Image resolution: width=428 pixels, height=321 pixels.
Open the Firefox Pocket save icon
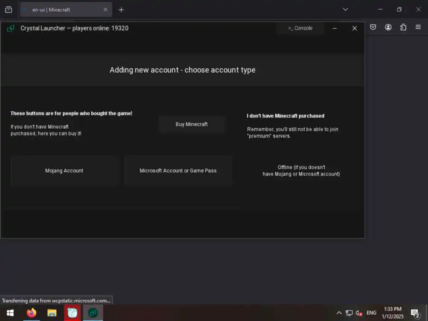tap(373, 27)
